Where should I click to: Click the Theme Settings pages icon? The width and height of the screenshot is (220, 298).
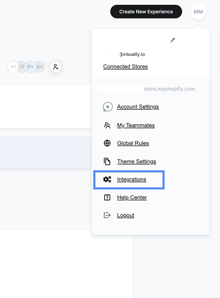click(107, 161)
